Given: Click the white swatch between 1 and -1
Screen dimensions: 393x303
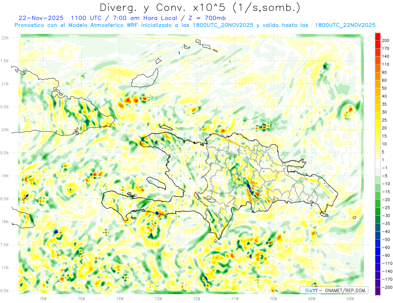Looking at the screenshot, I should coord(378,164).
